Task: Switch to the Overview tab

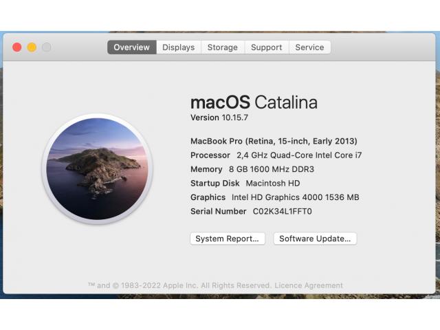Action: (x=131, y=47)
